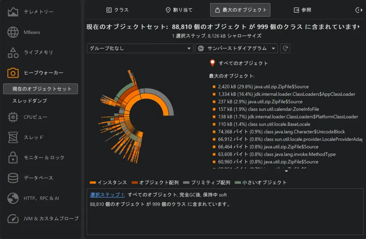Open the サンバーストダイアグラム view dropdown
Screen dimensions: 366x239
point(236,48)
